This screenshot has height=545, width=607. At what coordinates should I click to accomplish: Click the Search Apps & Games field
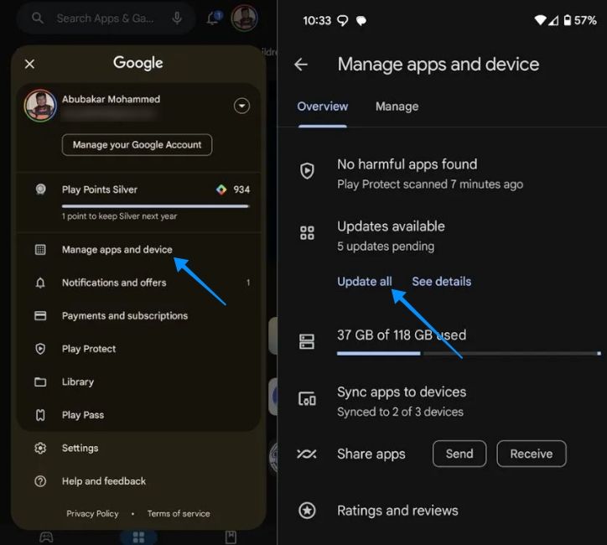click(106, 18)
